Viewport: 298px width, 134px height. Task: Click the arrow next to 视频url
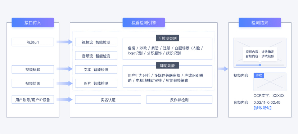(x=65, y=42)
